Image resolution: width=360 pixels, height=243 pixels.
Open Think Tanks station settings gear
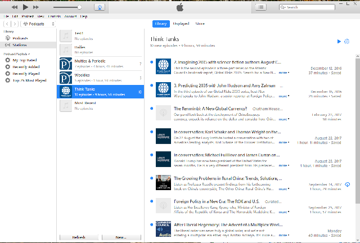click(346, 42)
